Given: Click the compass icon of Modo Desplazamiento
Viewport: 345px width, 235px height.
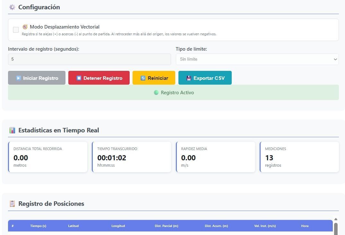Looking at the screenshot, I should (25, 27).
